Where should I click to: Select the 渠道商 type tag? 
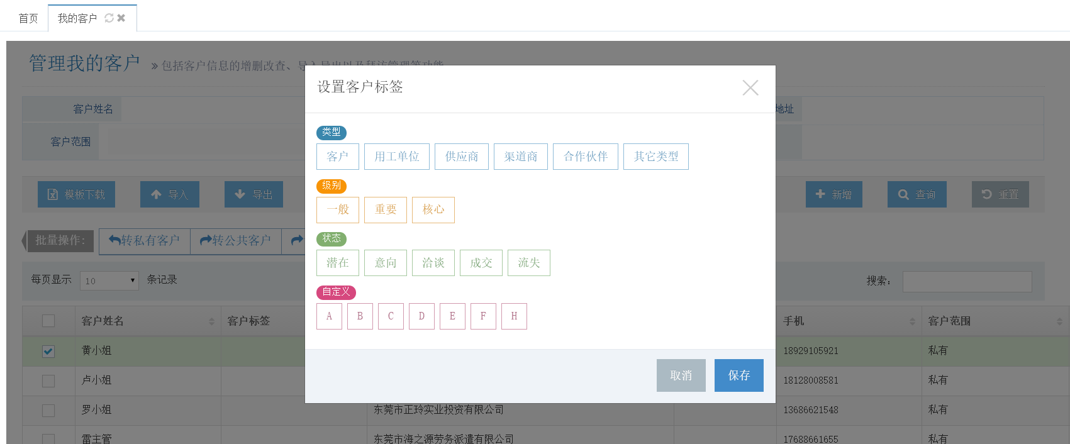[x=521, y=157]
